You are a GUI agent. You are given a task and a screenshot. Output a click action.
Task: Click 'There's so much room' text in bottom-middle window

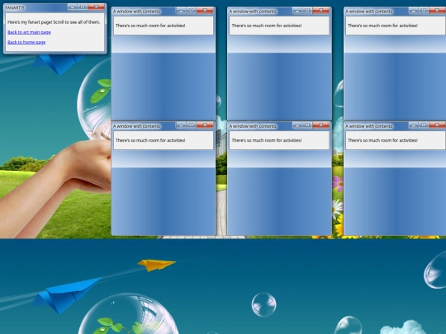point(254,140)
